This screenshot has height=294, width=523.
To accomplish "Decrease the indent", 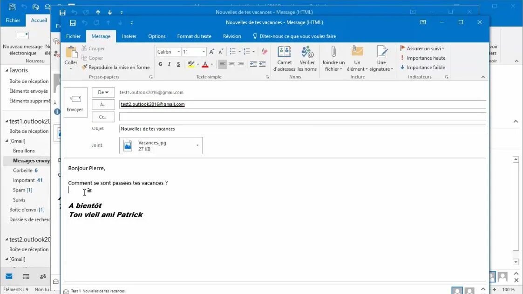I will point(253,64).
